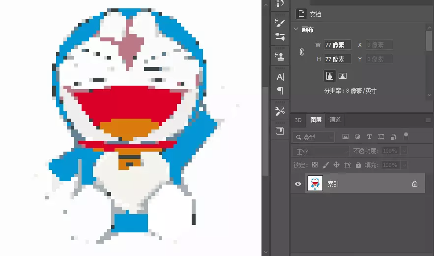This screenshot has height=256, width=434.
Task: Toggle layer filtering switch
Action: 406,136
